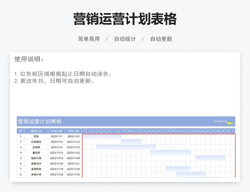
Task: Select the 预告 plan cell
Action: click(36, 136)
